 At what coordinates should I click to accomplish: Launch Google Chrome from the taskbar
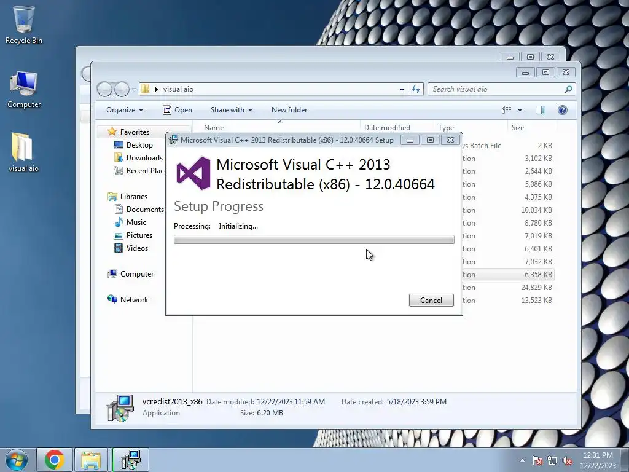[x=55, y=460]
